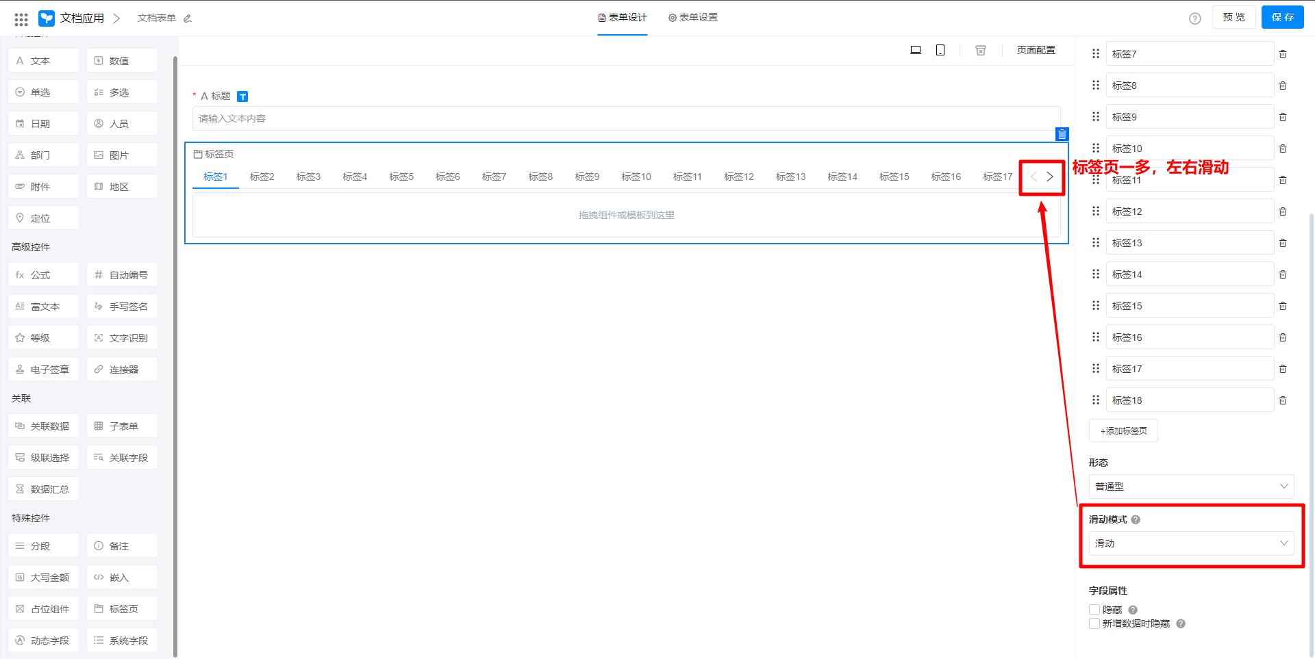Switch to the 表单设置 tab
This screenshot has width=1315, height=659.
pos(693,18)
